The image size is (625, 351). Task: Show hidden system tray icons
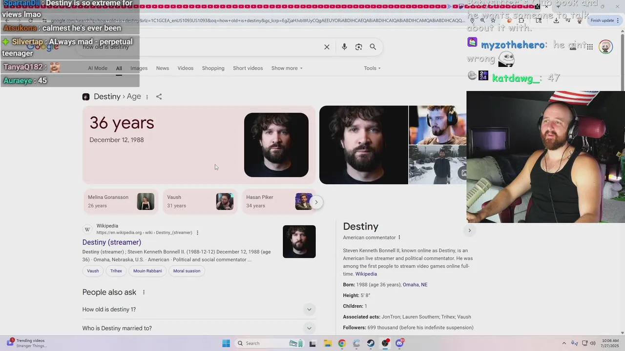click(564, 343)
